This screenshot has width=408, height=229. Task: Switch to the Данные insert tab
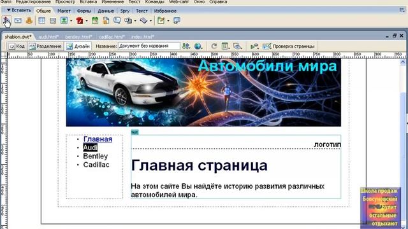tap(106, 11)
